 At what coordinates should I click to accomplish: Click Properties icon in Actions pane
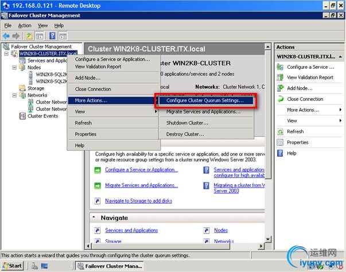tap(280, 142)
